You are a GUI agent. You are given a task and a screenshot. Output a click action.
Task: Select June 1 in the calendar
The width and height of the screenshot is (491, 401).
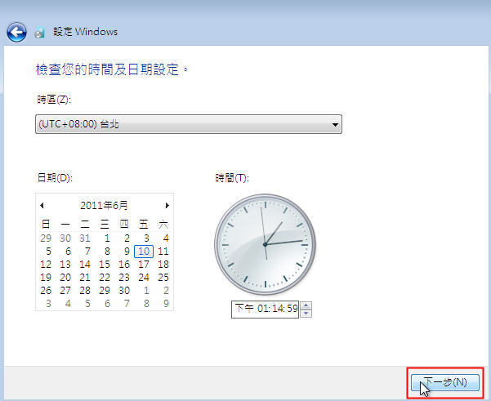107,238
